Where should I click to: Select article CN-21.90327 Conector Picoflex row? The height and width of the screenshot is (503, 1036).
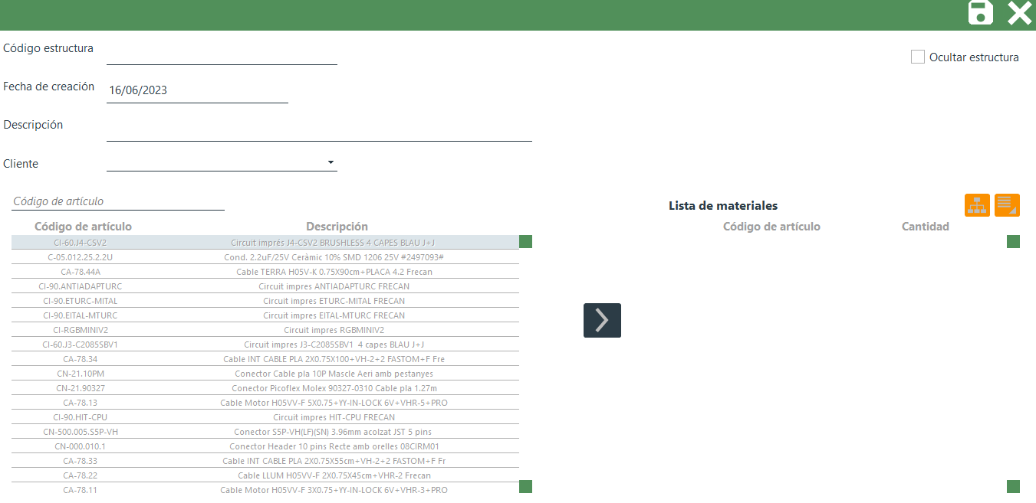(265, 388)
